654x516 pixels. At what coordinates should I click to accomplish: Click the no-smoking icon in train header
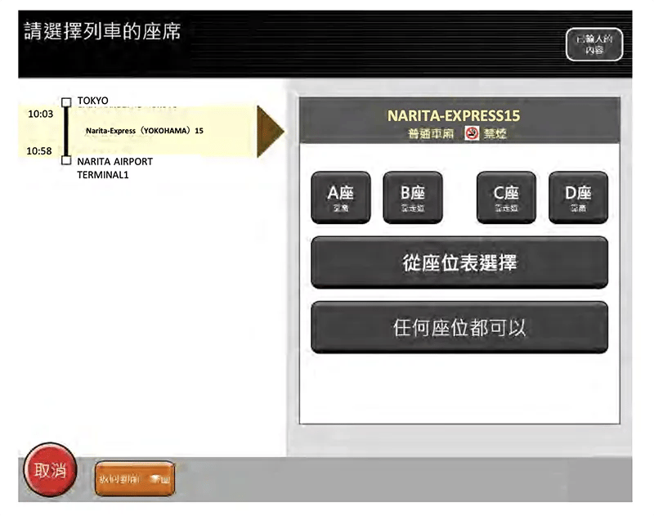tap(472, 133)
